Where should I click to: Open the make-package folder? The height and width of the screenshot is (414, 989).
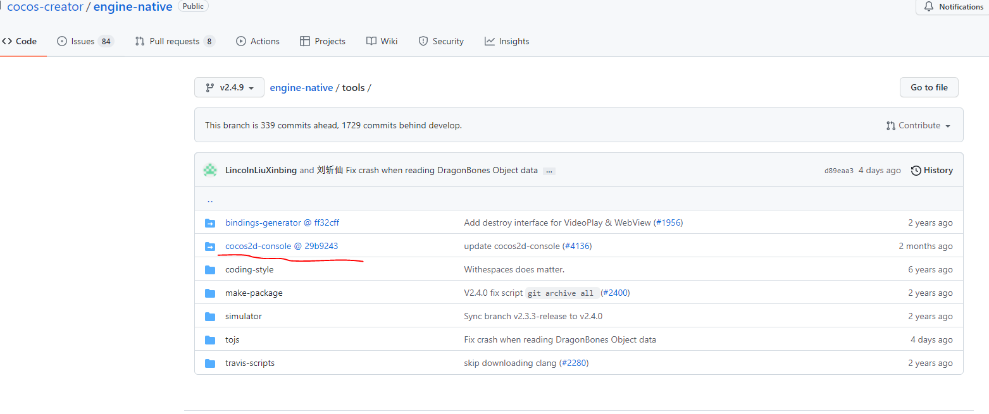coord(254,293)
